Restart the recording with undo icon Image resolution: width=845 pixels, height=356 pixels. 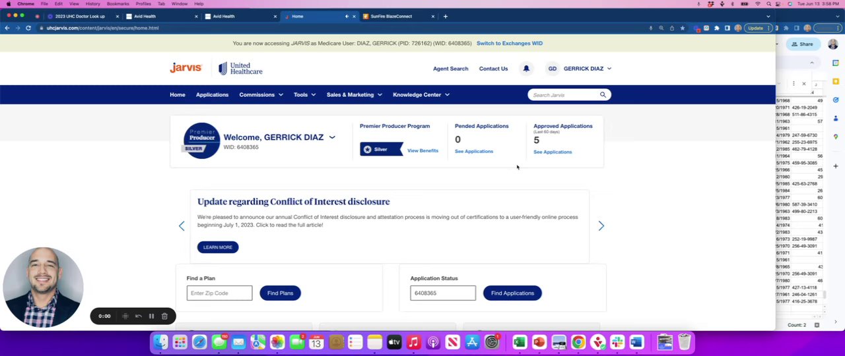(x=139, y=316)
